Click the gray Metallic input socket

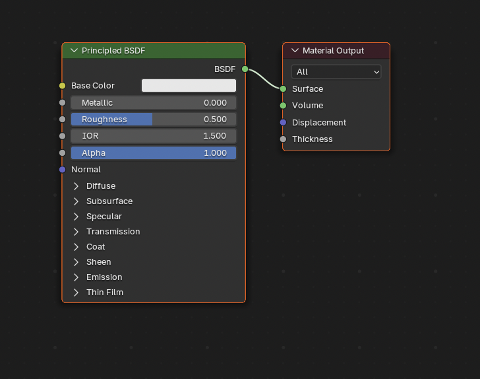(62, 102)
